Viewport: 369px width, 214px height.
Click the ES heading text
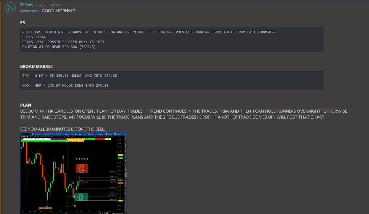tap(23, 22)
